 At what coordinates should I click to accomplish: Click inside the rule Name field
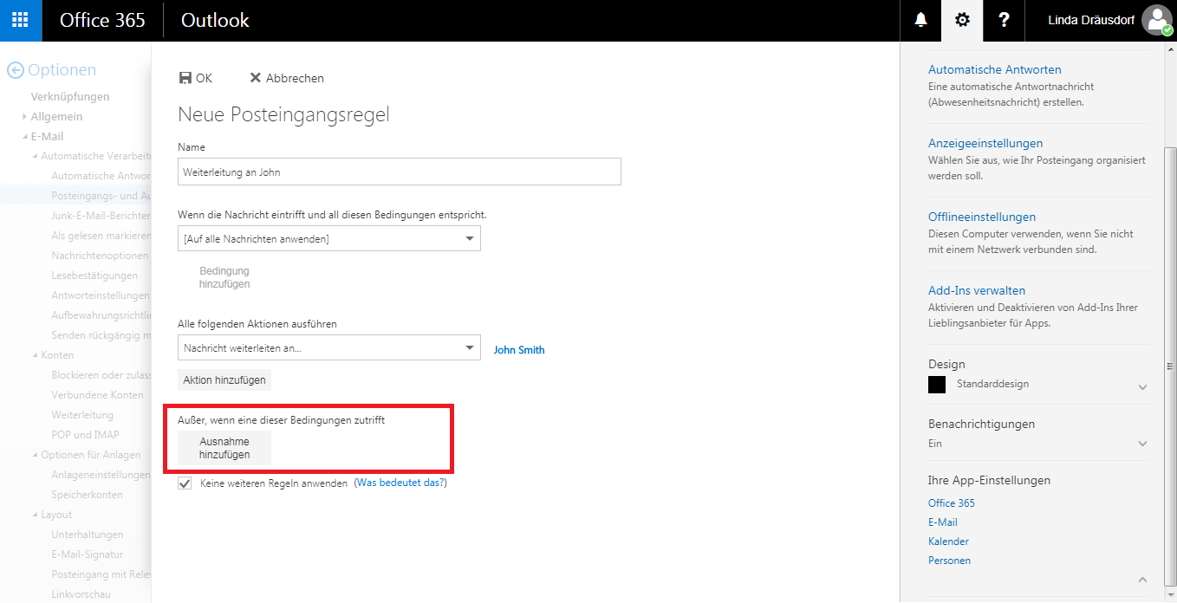(x=398, y=172)
